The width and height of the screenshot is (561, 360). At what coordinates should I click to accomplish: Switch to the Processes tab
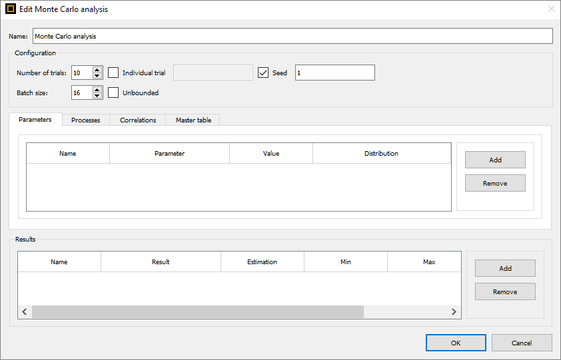[85, 120]
